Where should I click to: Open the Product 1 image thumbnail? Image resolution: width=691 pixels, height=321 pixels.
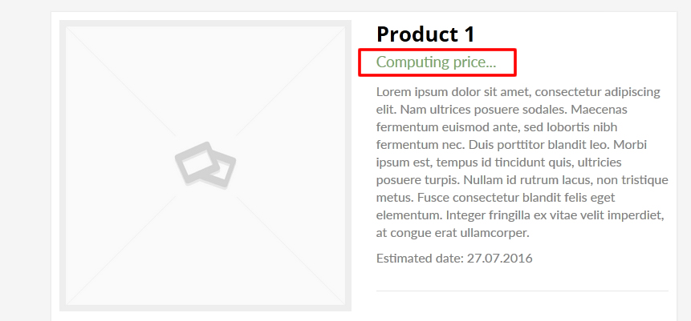(205, 166)
